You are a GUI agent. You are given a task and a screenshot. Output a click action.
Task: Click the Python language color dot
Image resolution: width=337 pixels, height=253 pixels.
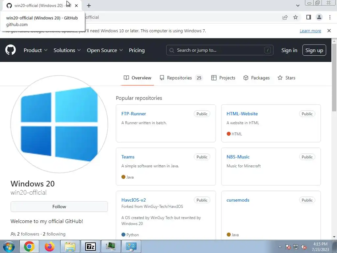pos(123,235)
